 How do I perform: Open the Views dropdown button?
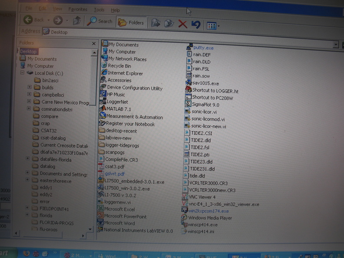click(x=213, y=26)
